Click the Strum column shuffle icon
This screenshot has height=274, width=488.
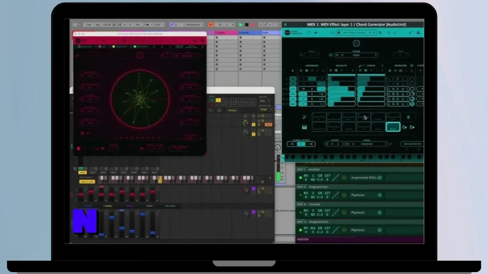[366, 70]
